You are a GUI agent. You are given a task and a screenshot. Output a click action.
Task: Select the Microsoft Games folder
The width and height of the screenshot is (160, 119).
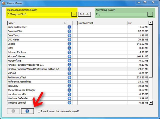coord(37,56)
